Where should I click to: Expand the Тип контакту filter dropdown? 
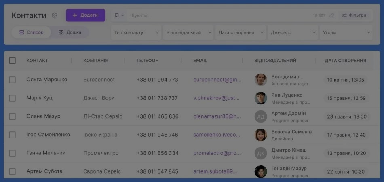point(136,32)
